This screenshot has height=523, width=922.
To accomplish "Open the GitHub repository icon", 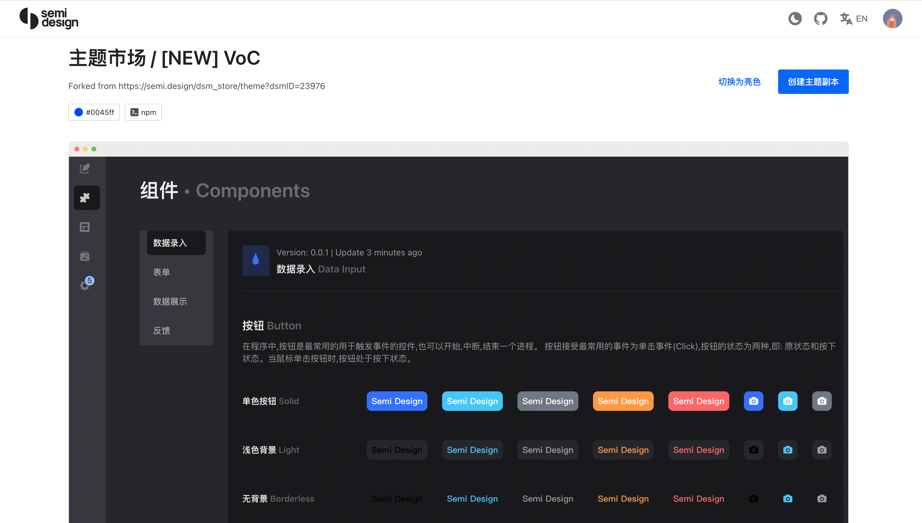I will coord(820,18).
